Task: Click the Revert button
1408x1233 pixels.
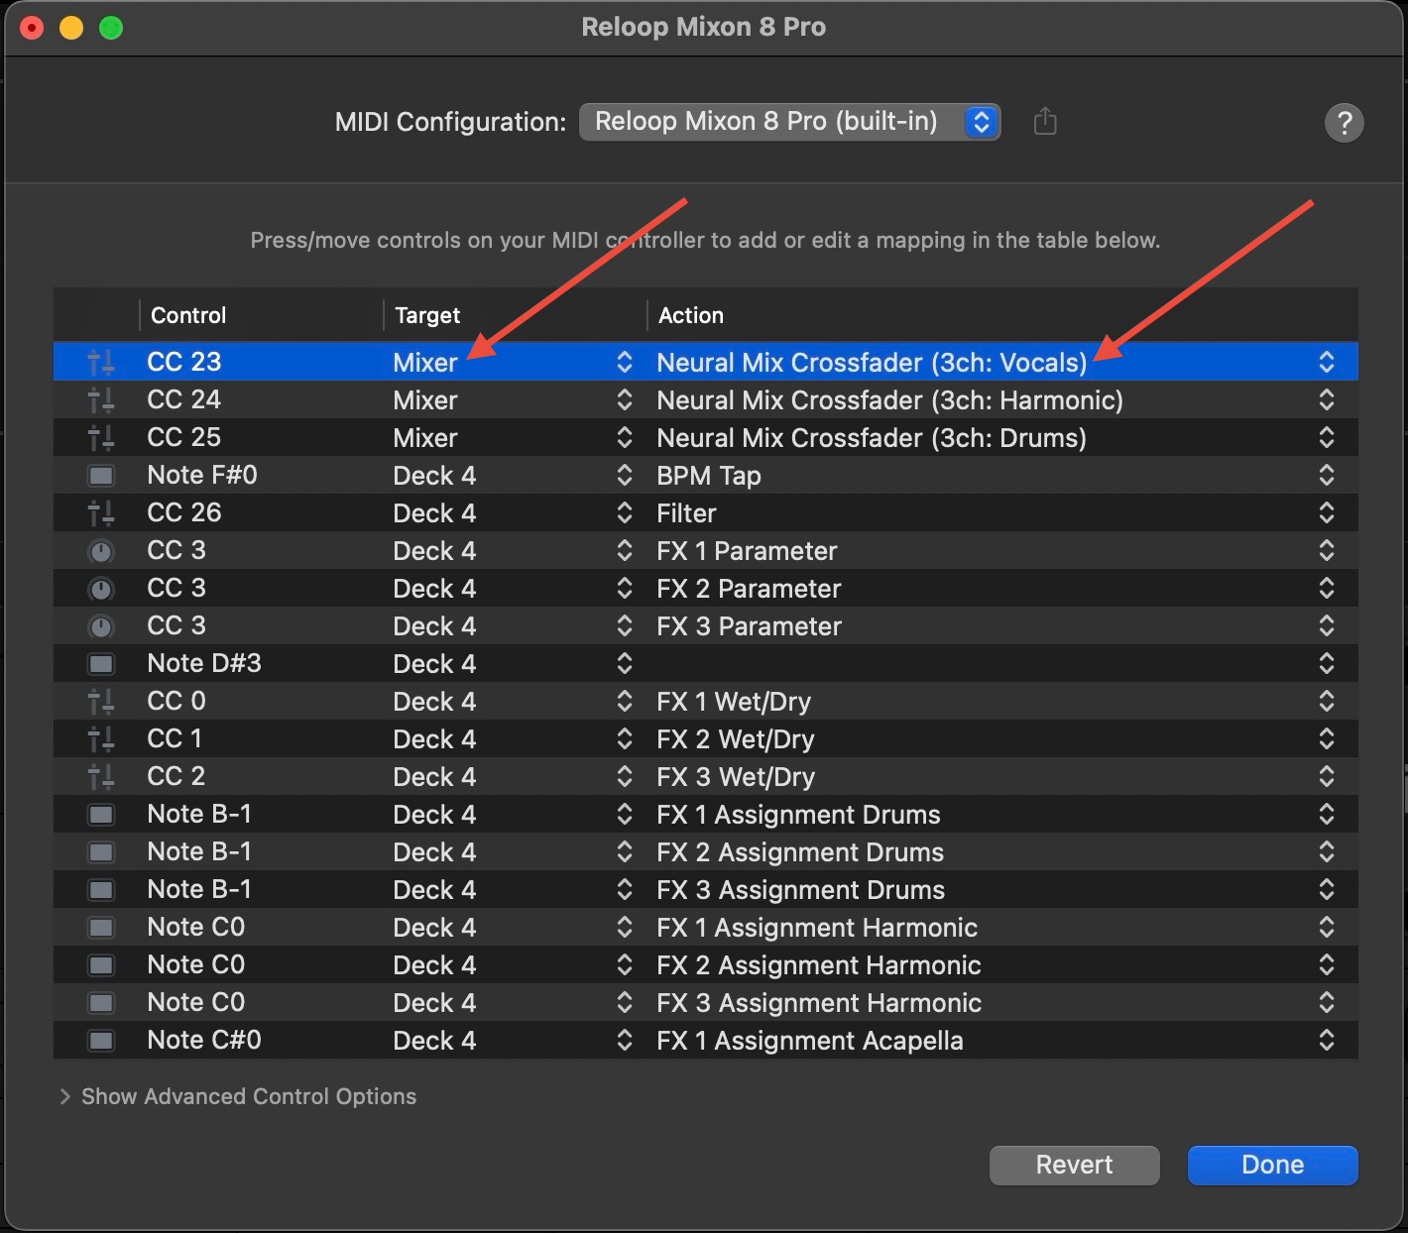Action: pyautogui.click(x=1074, y=1165)
